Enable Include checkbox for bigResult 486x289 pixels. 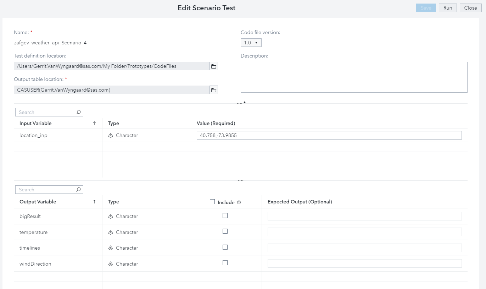(x=225, y=216)
